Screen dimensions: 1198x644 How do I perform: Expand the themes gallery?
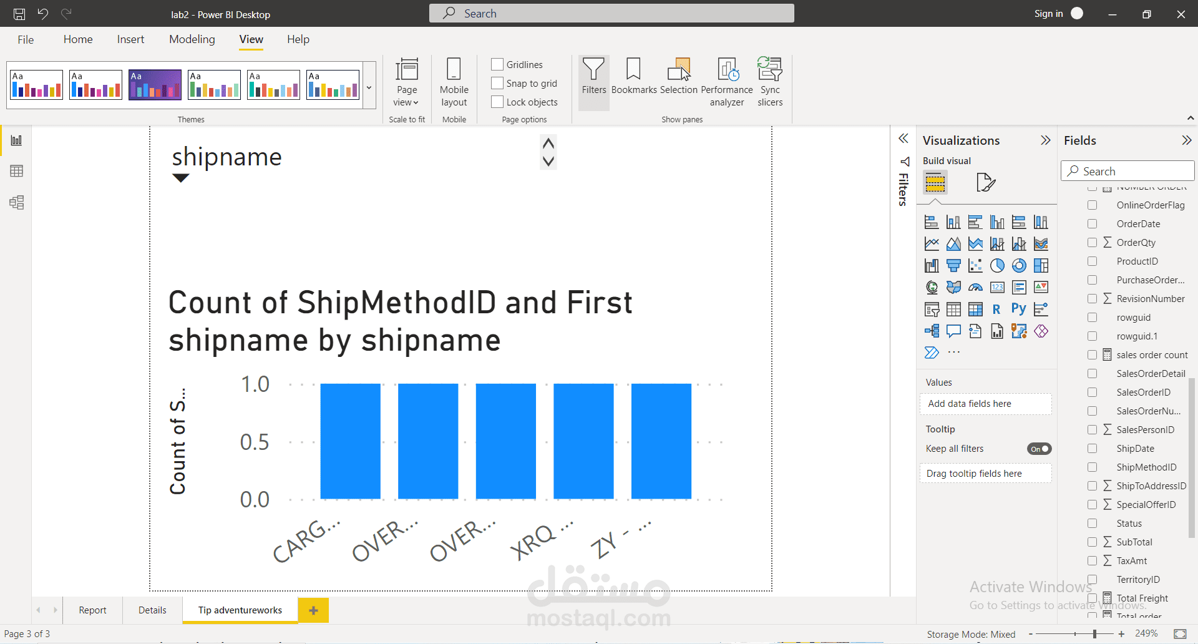click(x=369, y=88)
